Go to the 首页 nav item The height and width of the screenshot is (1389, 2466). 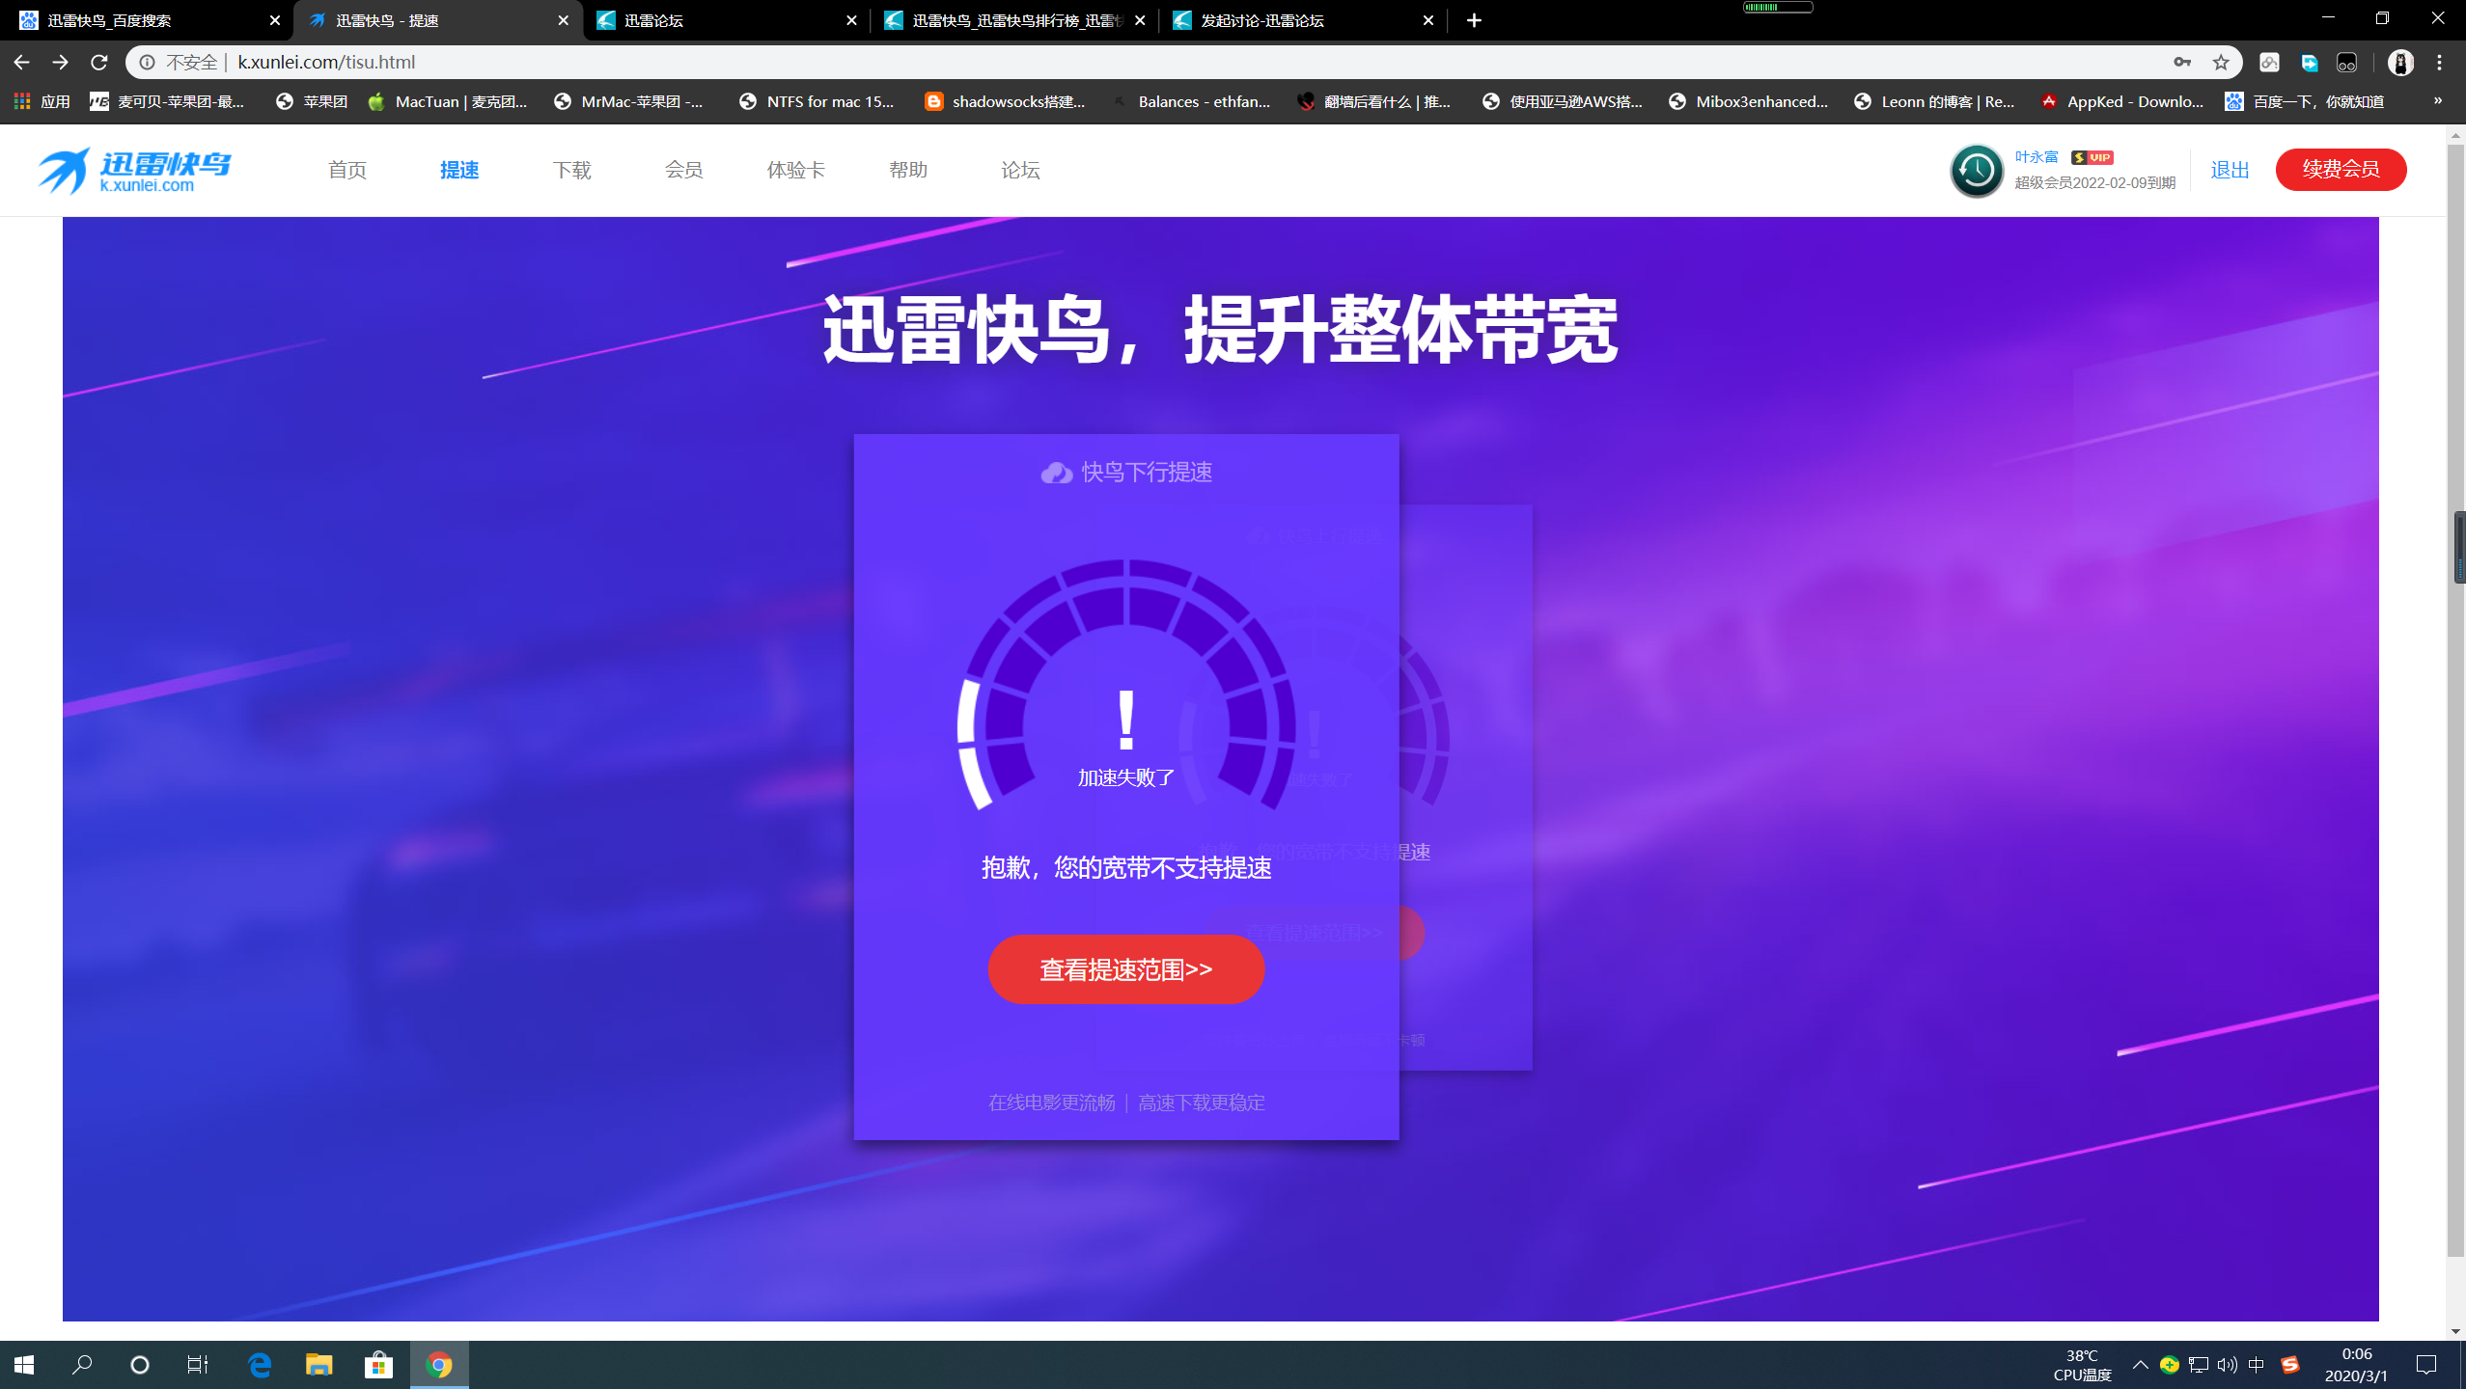tap(347, 170)
